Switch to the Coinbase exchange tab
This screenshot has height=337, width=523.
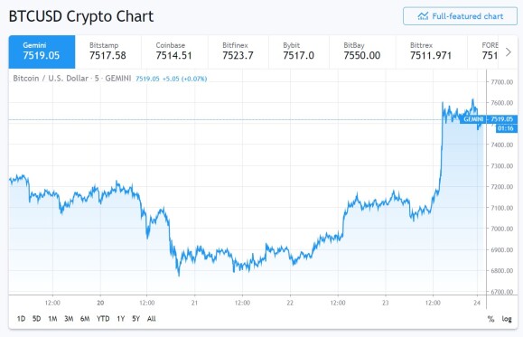(174, 51)
